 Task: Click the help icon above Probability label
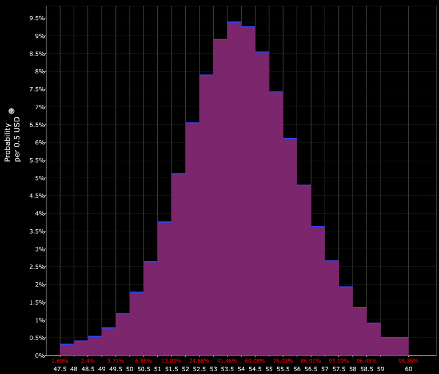[x=11, y=111]
